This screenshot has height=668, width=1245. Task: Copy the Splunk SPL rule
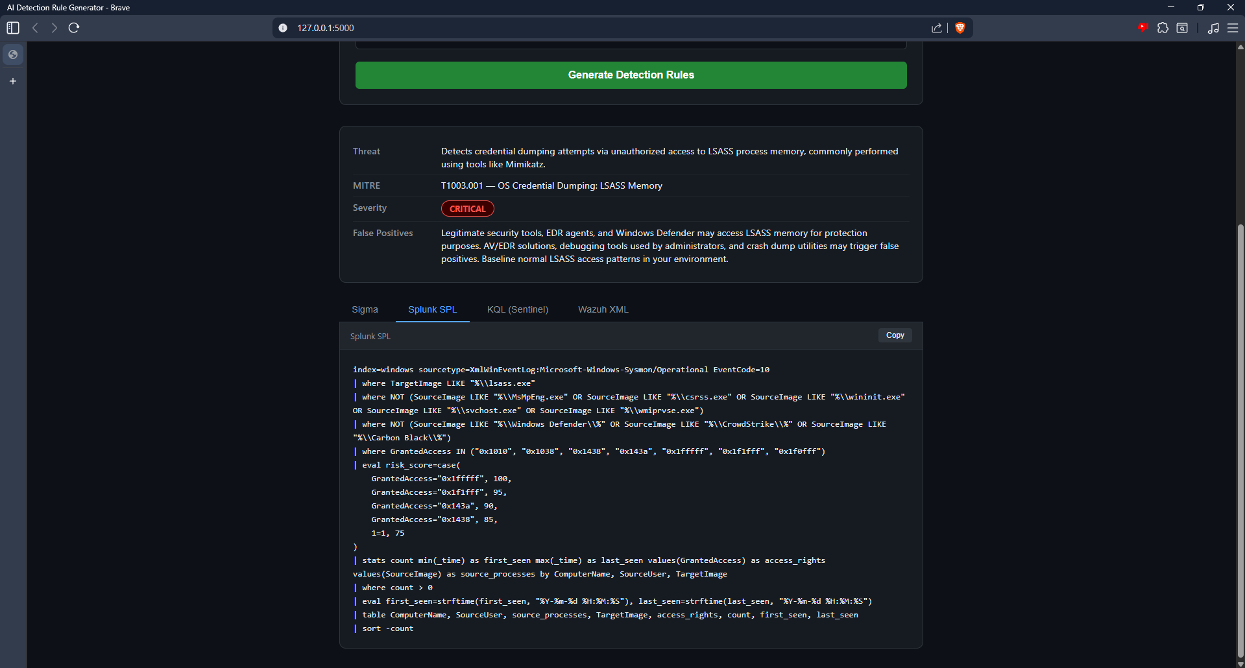[895, 335]
